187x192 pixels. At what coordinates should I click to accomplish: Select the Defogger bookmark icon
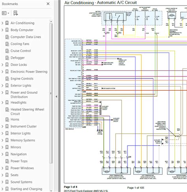(7, 58)
